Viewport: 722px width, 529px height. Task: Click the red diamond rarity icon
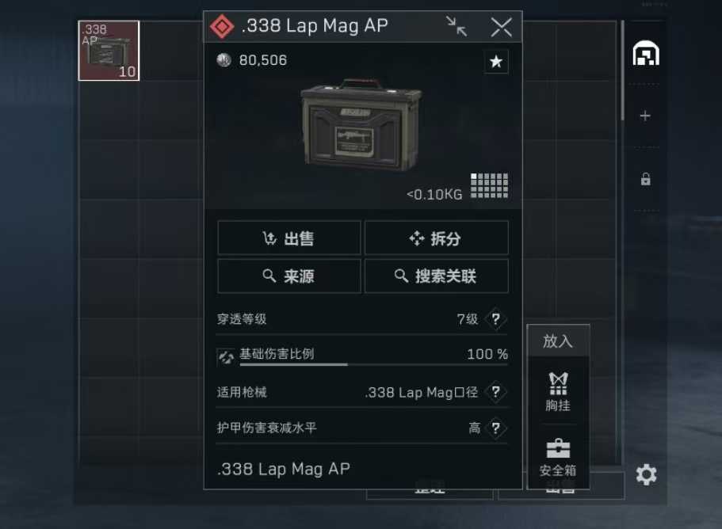click(222, 26)
